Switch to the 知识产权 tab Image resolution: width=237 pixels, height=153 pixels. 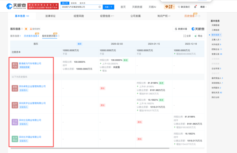point(164,16)
